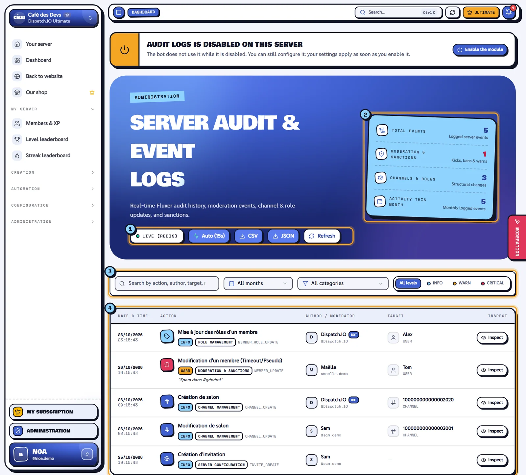Image resolution: width=526 pixels, height=475 pixels.
Task: Click the Moderation & Sanctions shield icon
Action: [x=381, y=154]
